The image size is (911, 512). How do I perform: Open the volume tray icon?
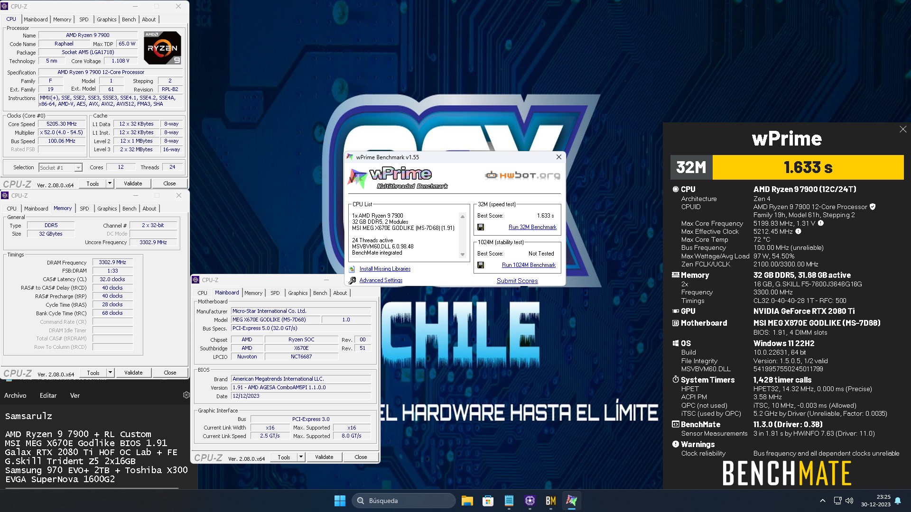click(849, 501)
